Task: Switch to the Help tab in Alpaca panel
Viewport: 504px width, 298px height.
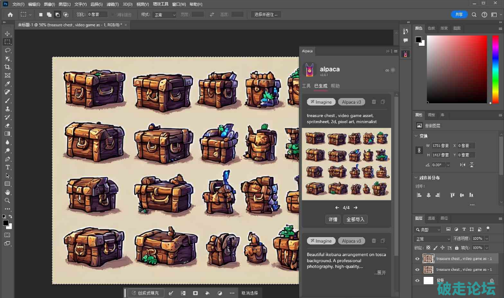Action: pos(335,86)
